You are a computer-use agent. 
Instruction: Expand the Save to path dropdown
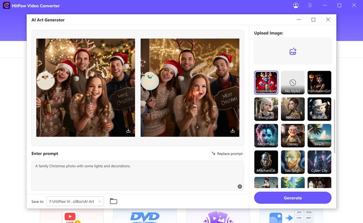100,201
